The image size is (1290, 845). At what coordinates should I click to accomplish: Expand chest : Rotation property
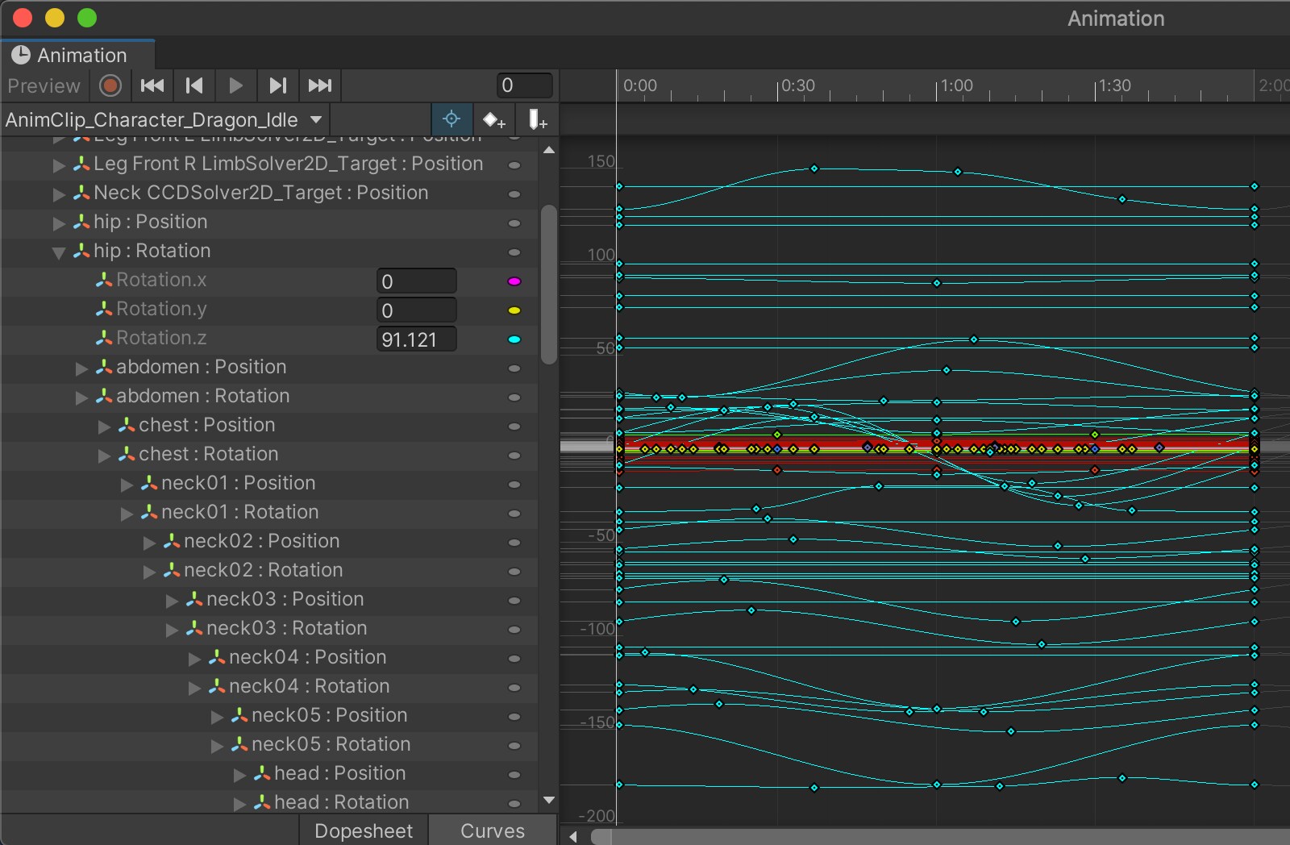coord(104,456)
